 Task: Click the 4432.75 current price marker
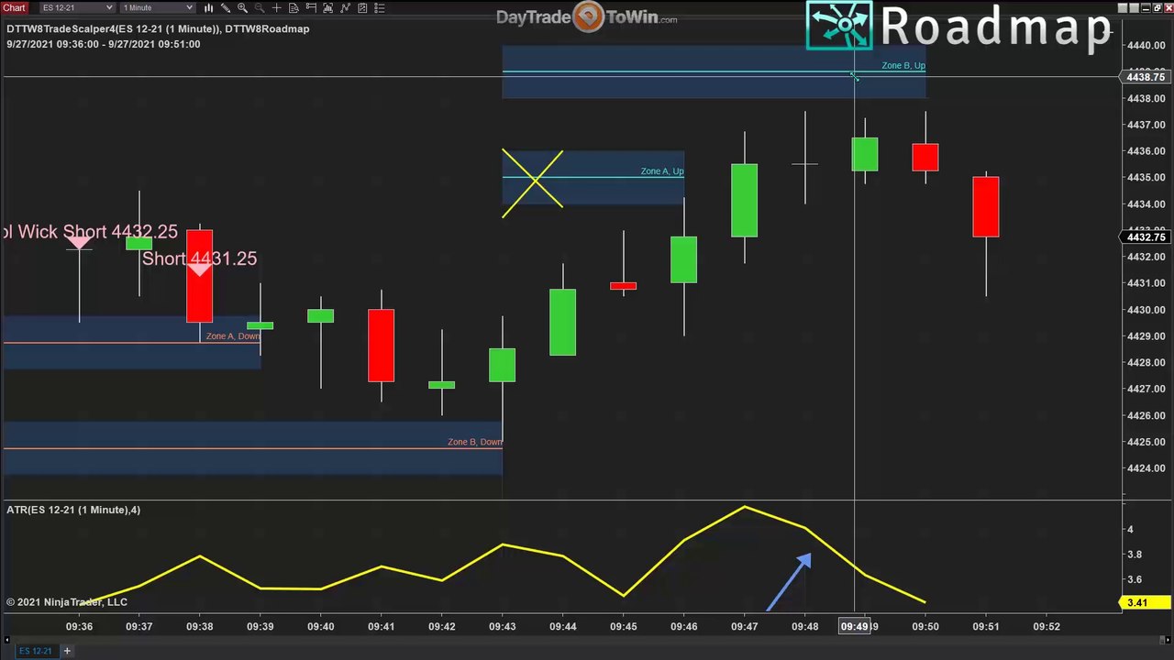[x=1146, y=237]
